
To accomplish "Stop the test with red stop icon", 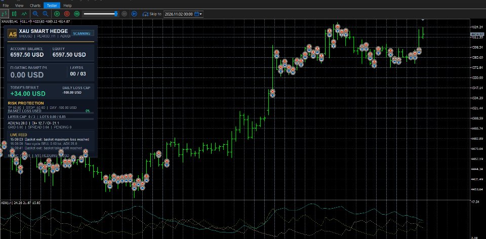I will pyautogui.click(x=67, y=14).
